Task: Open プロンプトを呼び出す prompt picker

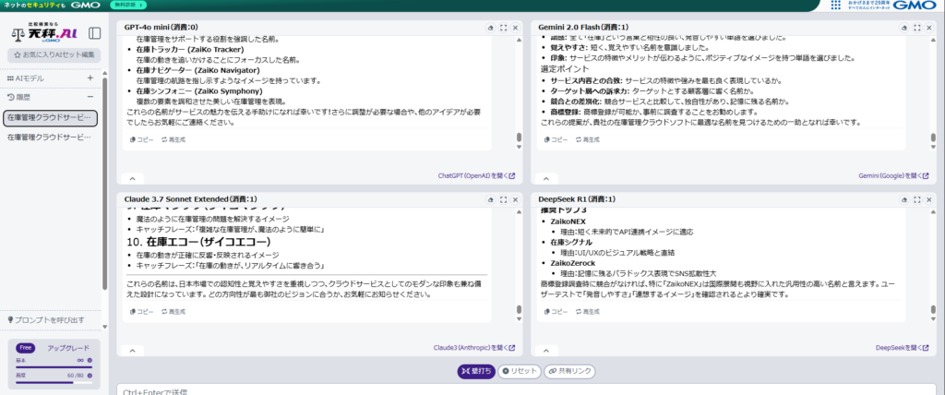Action: point(46,319)
